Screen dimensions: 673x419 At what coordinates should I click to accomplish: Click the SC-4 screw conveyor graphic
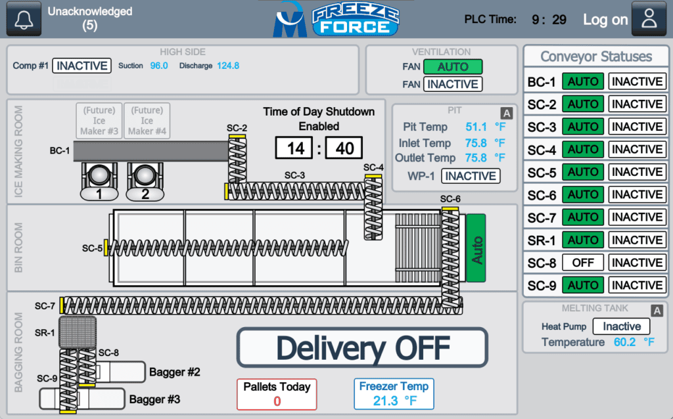coord(373,207)
